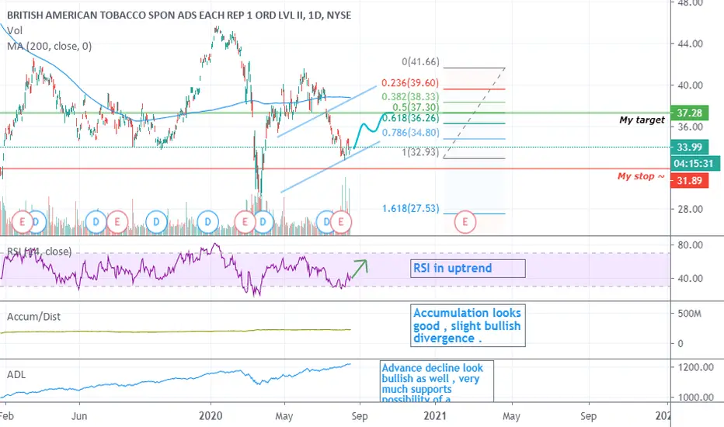Click the Jun label on the time axis
724x427 pixels.
coord(79,416)
